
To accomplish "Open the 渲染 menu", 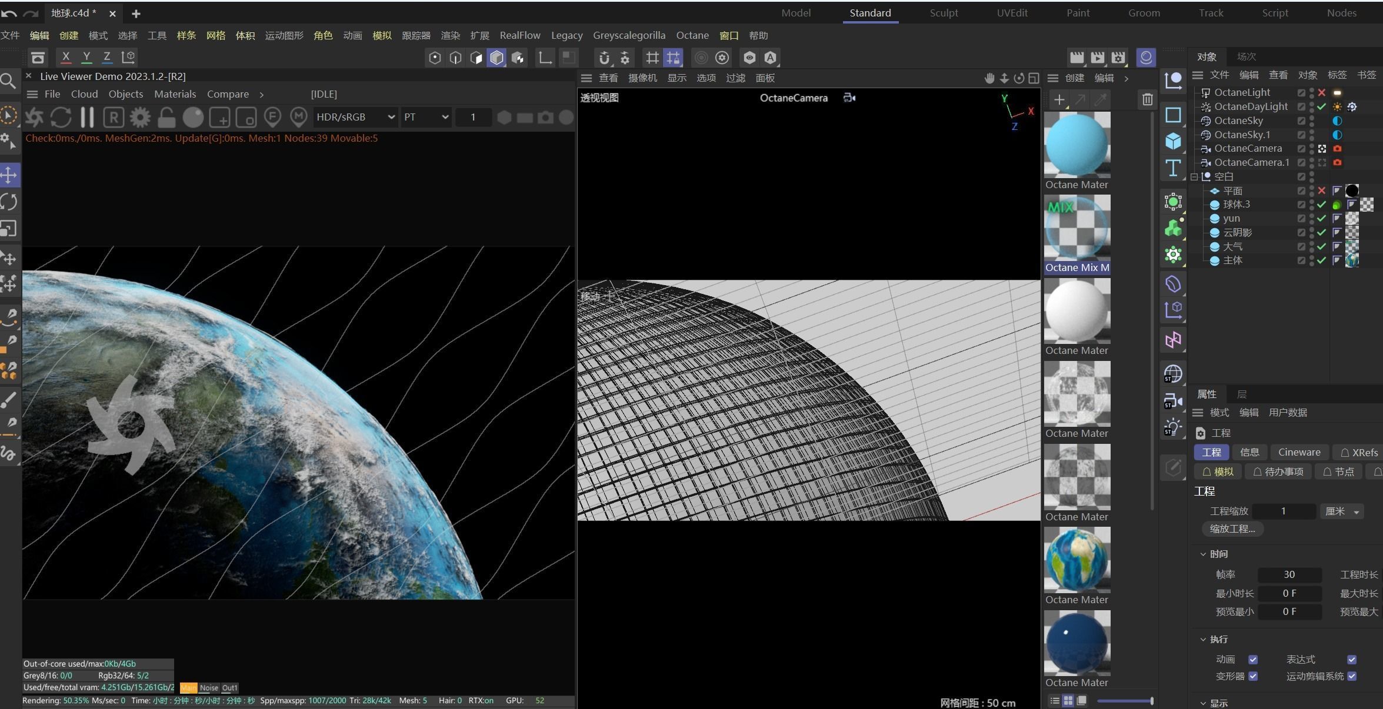I will coord(451,35).
